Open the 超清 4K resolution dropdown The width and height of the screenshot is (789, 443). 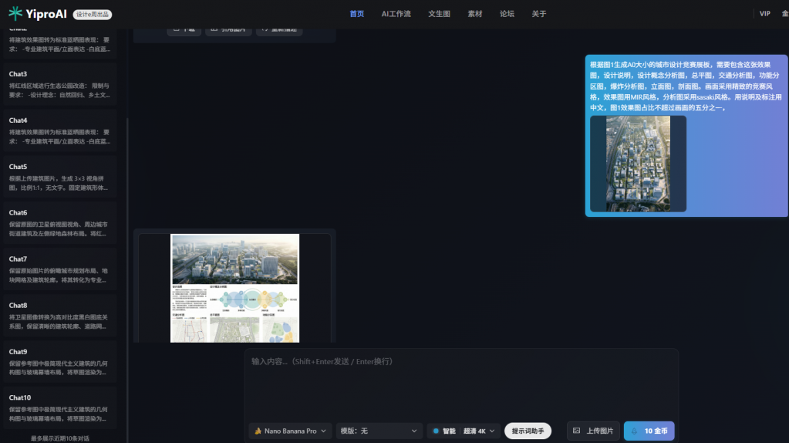478,431
